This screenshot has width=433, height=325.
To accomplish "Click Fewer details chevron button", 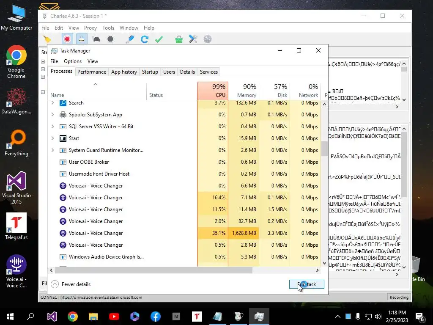I will [55, 284].
